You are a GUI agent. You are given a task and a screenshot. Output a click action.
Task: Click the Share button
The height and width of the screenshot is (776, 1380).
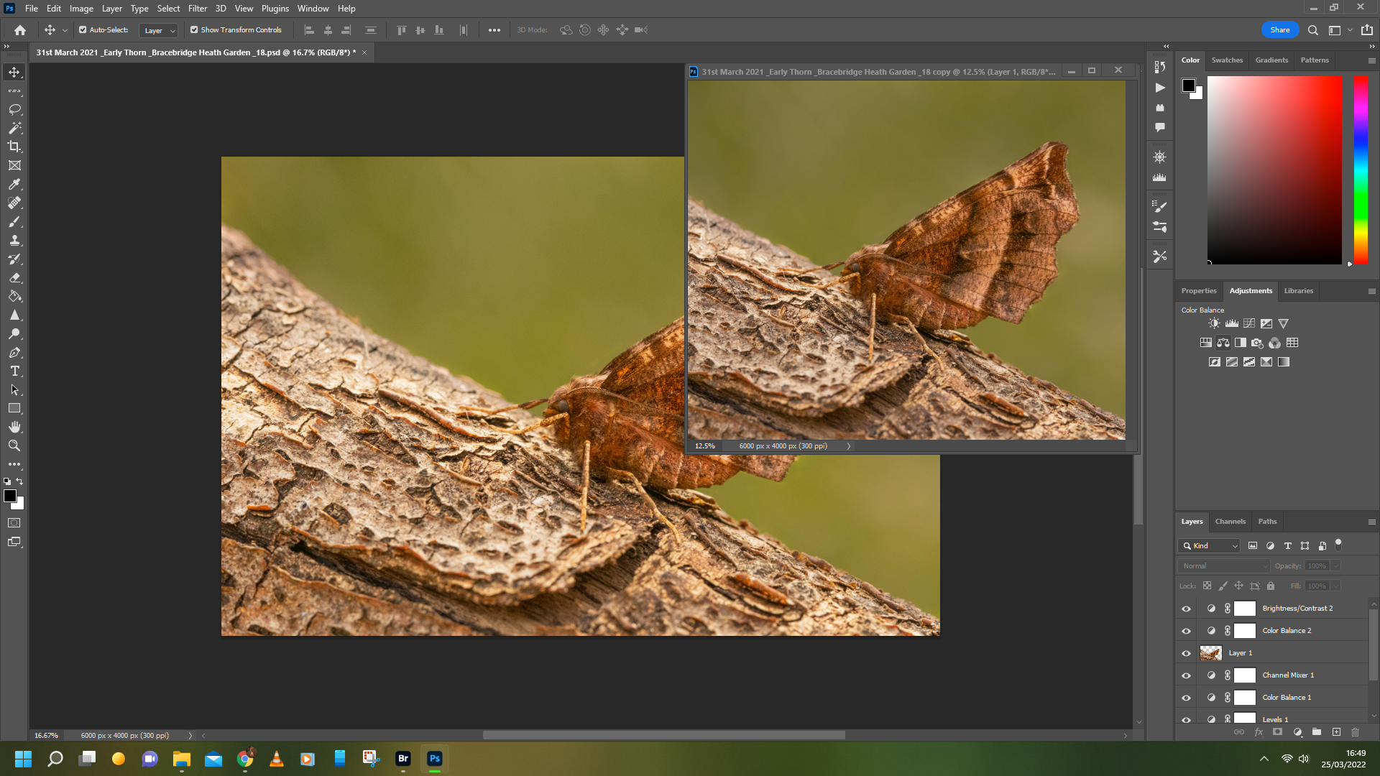point(1280,30)
